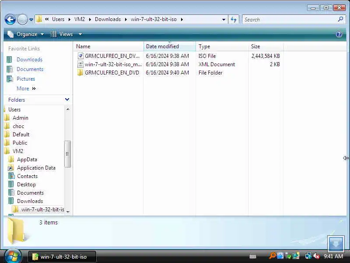The image size is (350, 263).
Task: Expand arrow after VM2 breadcrumb
Action: tap(90, 19)
